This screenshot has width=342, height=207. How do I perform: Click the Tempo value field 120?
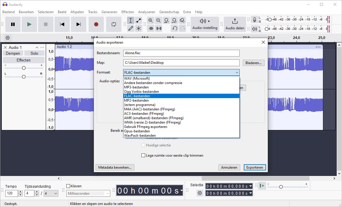coord(12,193)
